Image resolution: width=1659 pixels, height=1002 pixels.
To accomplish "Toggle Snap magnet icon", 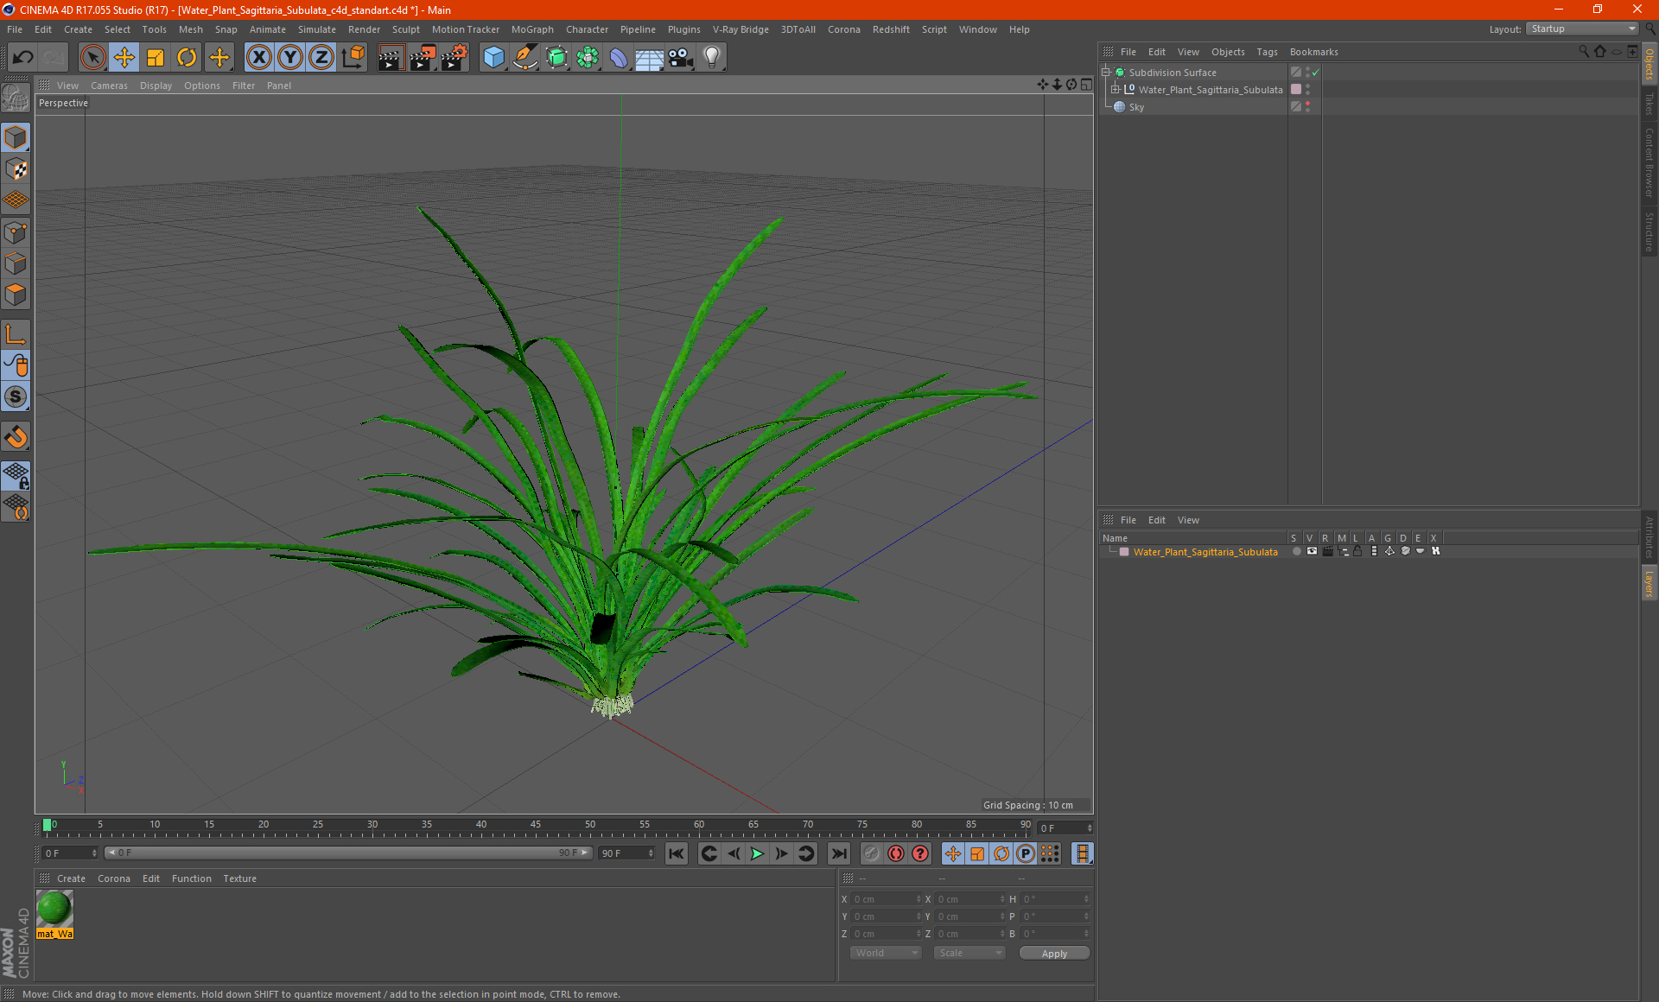I will tap(16, 437).
